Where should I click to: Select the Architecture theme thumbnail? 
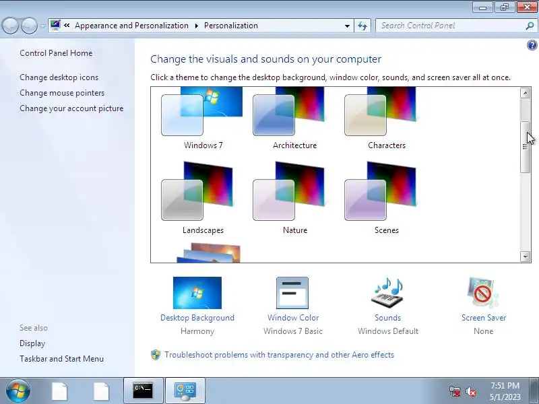[289, 112]
